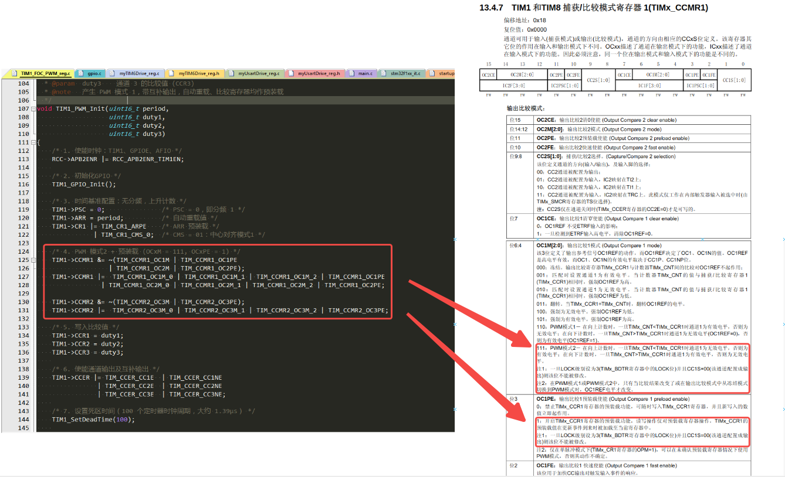Click the 'TIM1->PSC = 0;' statement
This screenshot has width=785, height=477.
[78, 209]
